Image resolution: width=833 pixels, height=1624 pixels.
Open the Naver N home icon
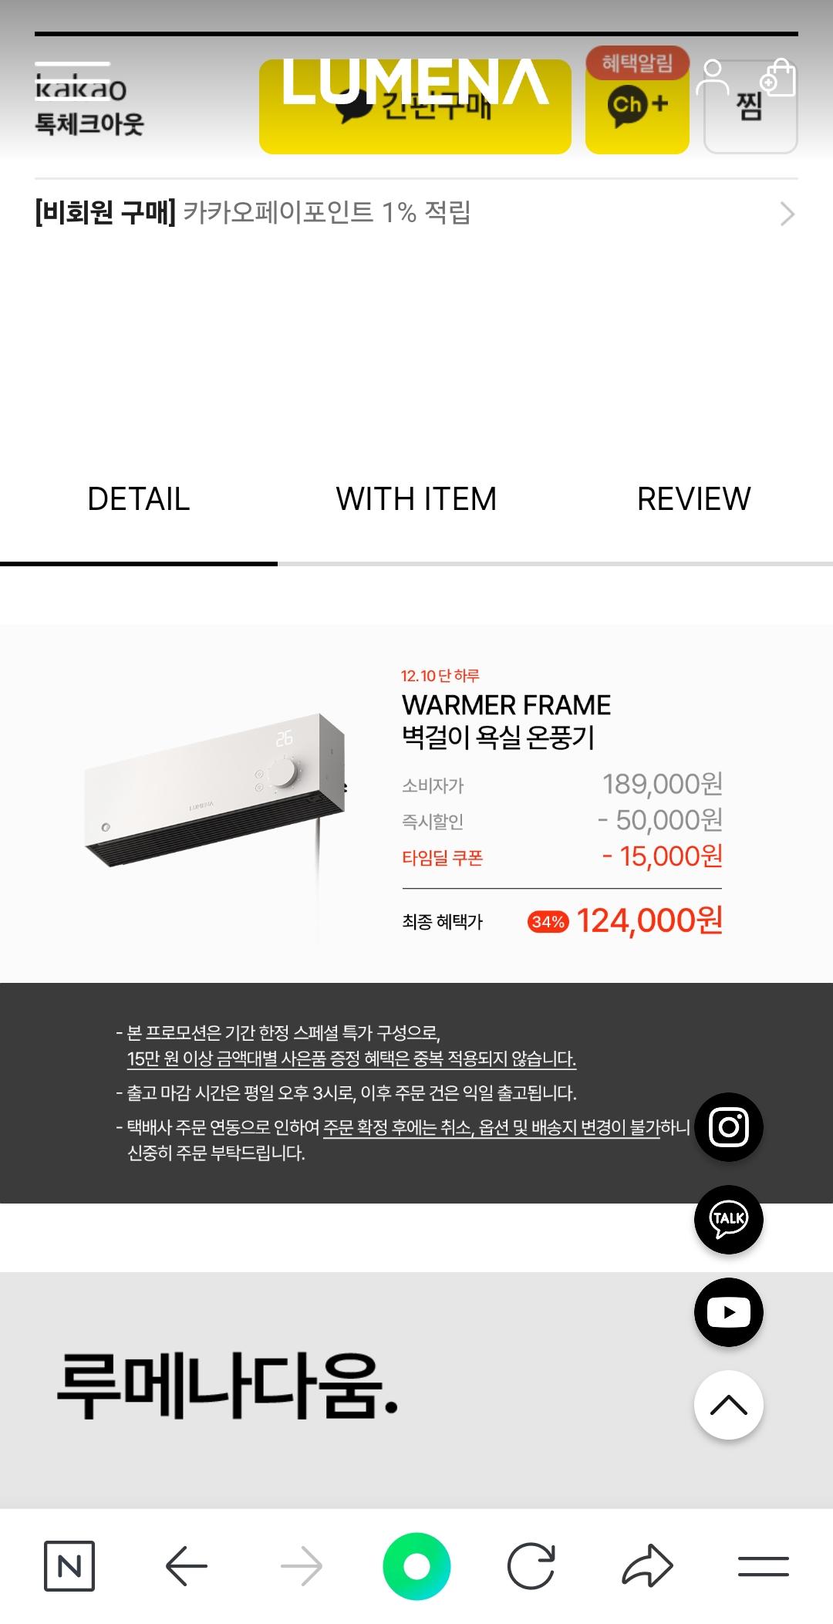pos(69,1566)
